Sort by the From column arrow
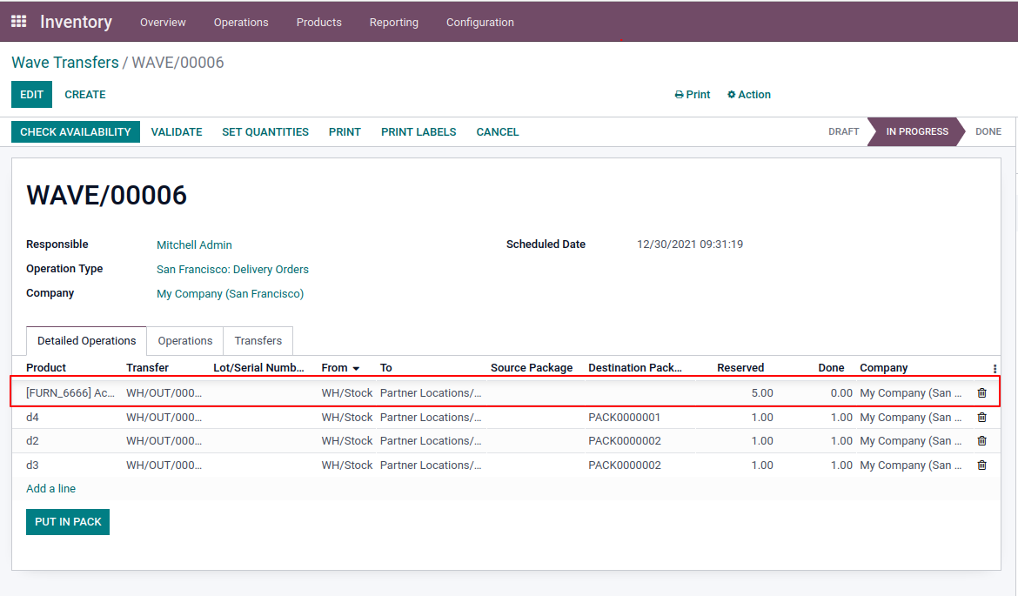The width and height of the screenshot is (1018, 596). [x=356, y=368]
